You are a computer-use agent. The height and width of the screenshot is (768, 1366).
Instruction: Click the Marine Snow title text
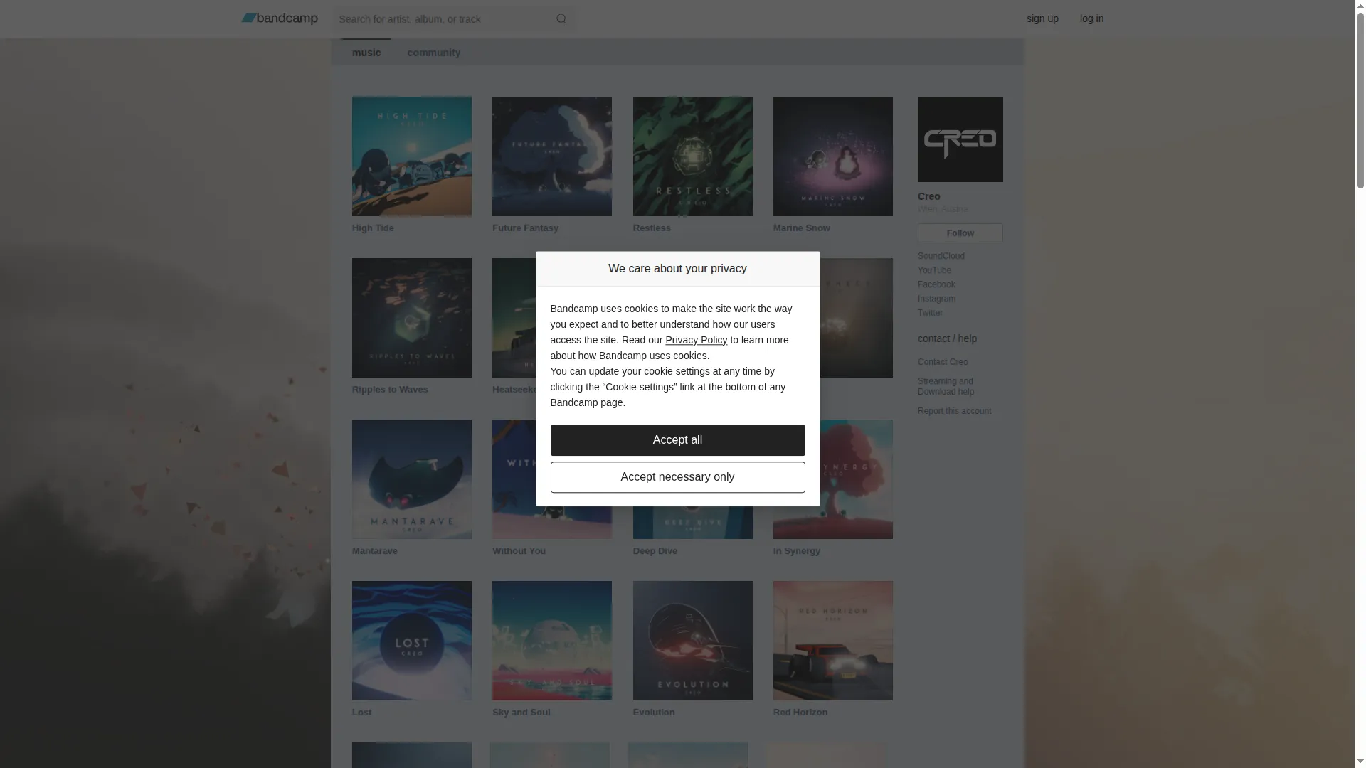(802, 228)
